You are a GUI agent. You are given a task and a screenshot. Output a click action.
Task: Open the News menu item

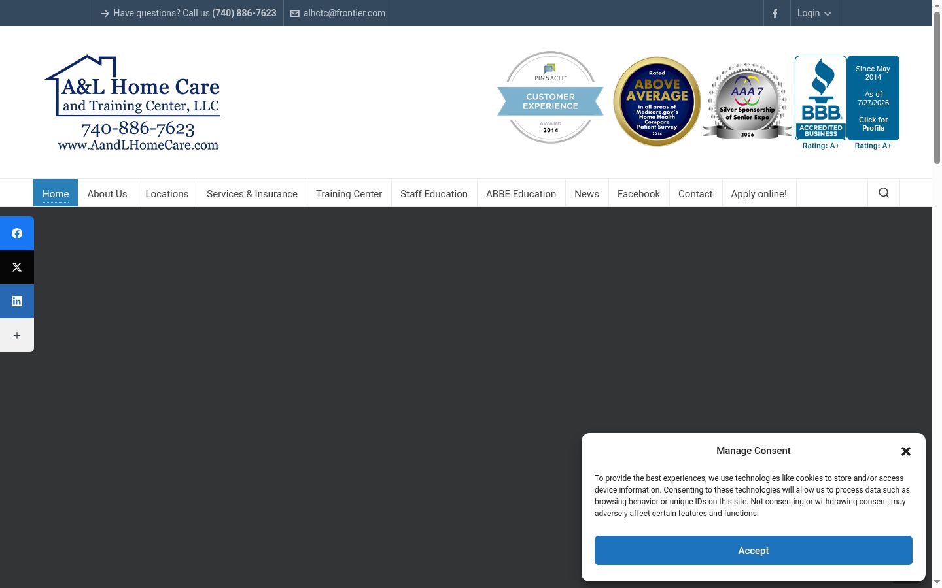(587, 193)
